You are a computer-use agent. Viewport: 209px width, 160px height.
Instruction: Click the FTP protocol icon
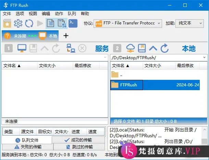(x=99, y=23)
